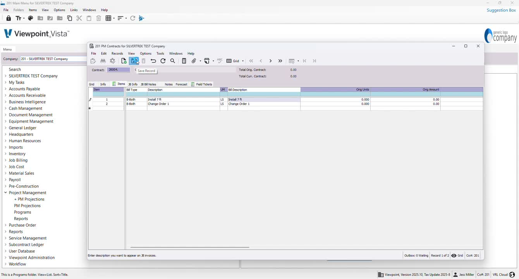Open Tools menu in PM Contracts
The height and width of the screenshot is (279, 519).
point(160,53)
